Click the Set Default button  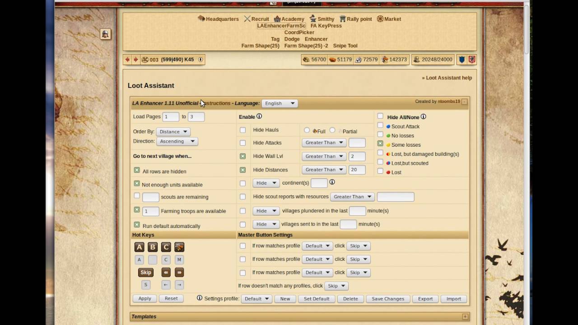point(317,299)
